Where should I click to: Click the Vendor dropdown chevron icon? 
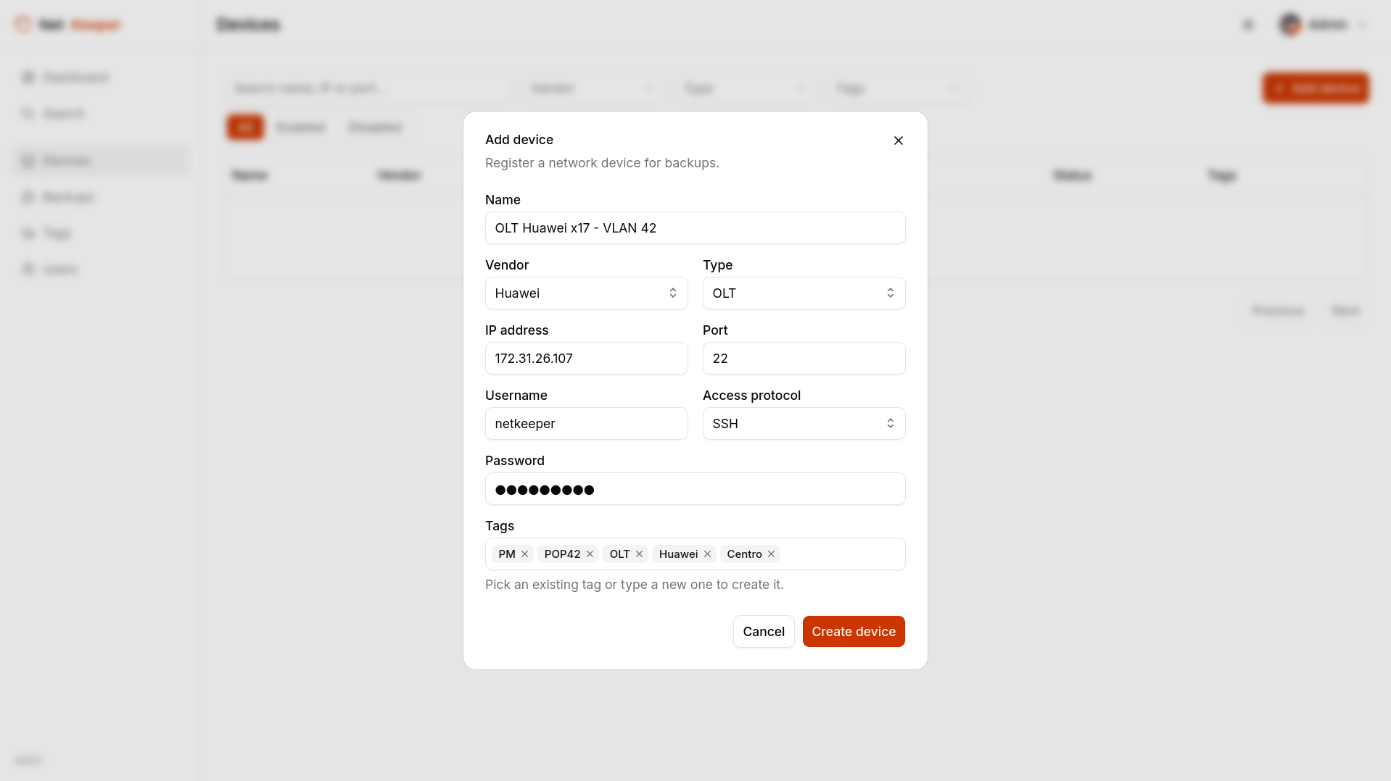[x=673, y=293]
